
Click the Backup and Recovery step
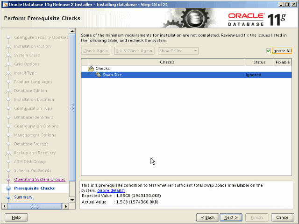35,153
